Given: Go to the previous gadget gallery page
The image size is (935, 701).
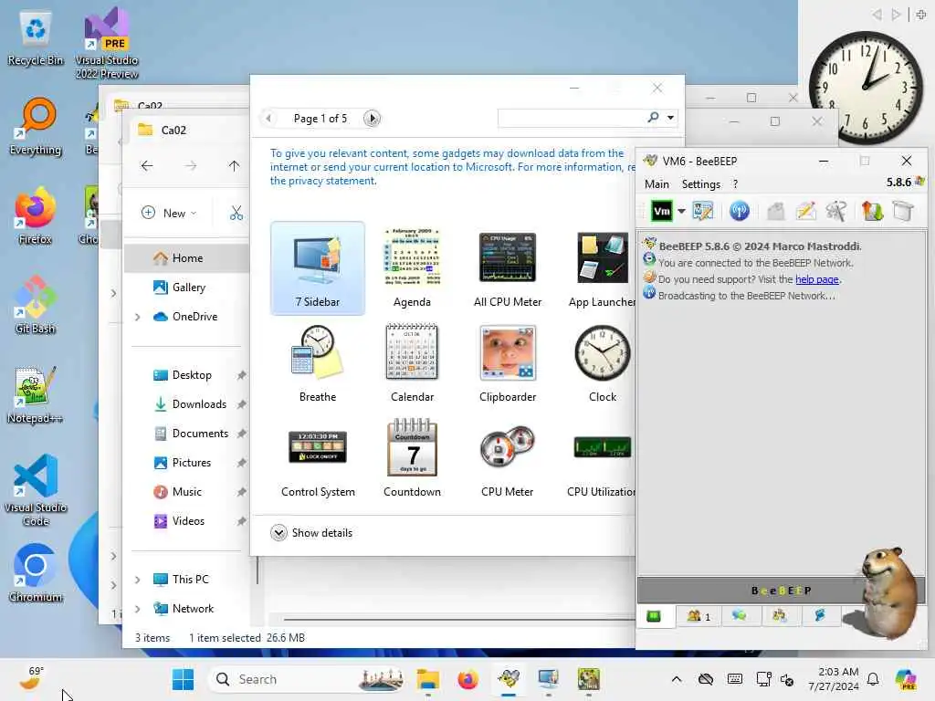Looking at the screenshot, I should pyautogui.click(x=269, y=118).
